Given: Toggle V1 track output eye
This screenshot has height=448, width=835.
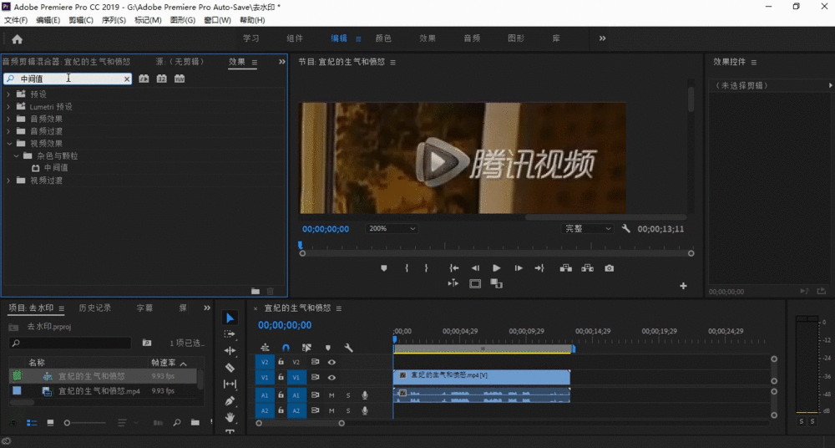Looking at the screenshot, I should (x=331, y=377).
